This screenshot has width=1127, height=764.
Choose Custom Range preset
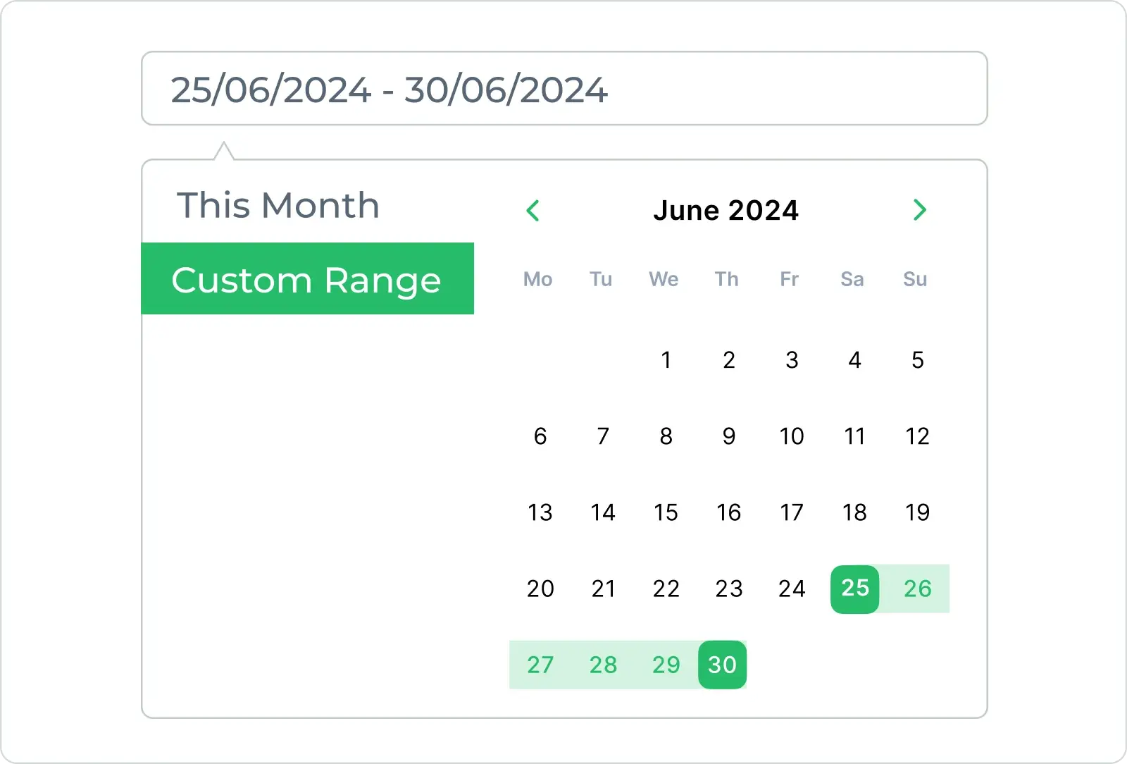tap(308, 279)
